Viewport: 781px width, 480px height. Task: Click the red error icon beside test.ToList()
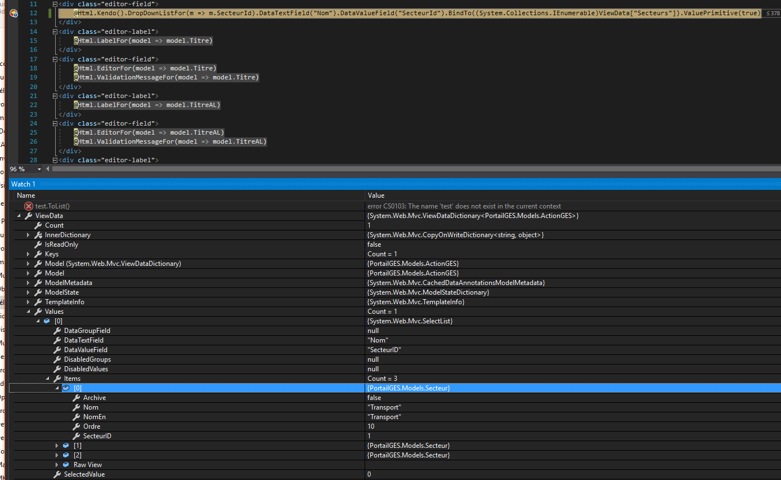tap(29, 206)
